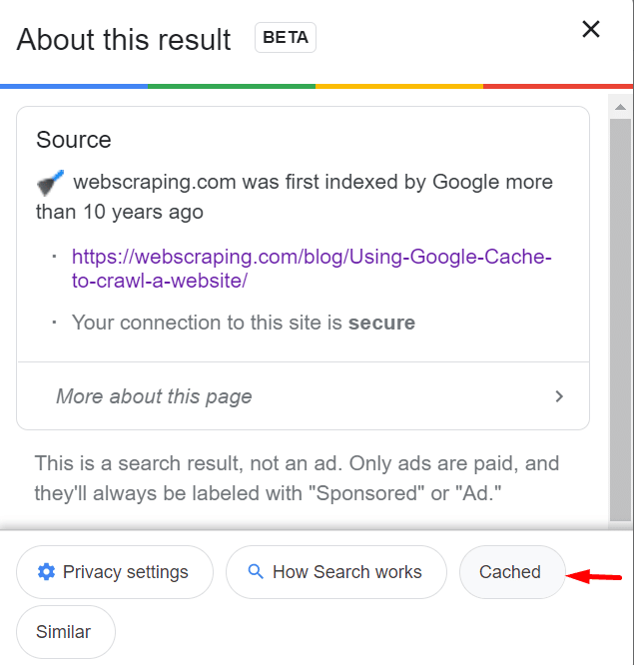Viewport: 634px width, 665px height.
Task: Expand the chevron beside More about this page
Action: pyautogui.click(x=559, y=396)
